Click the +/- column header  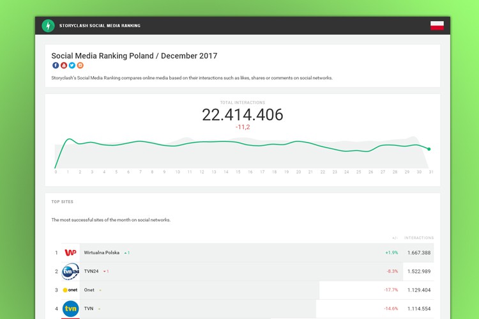click(x=395, y=238)
